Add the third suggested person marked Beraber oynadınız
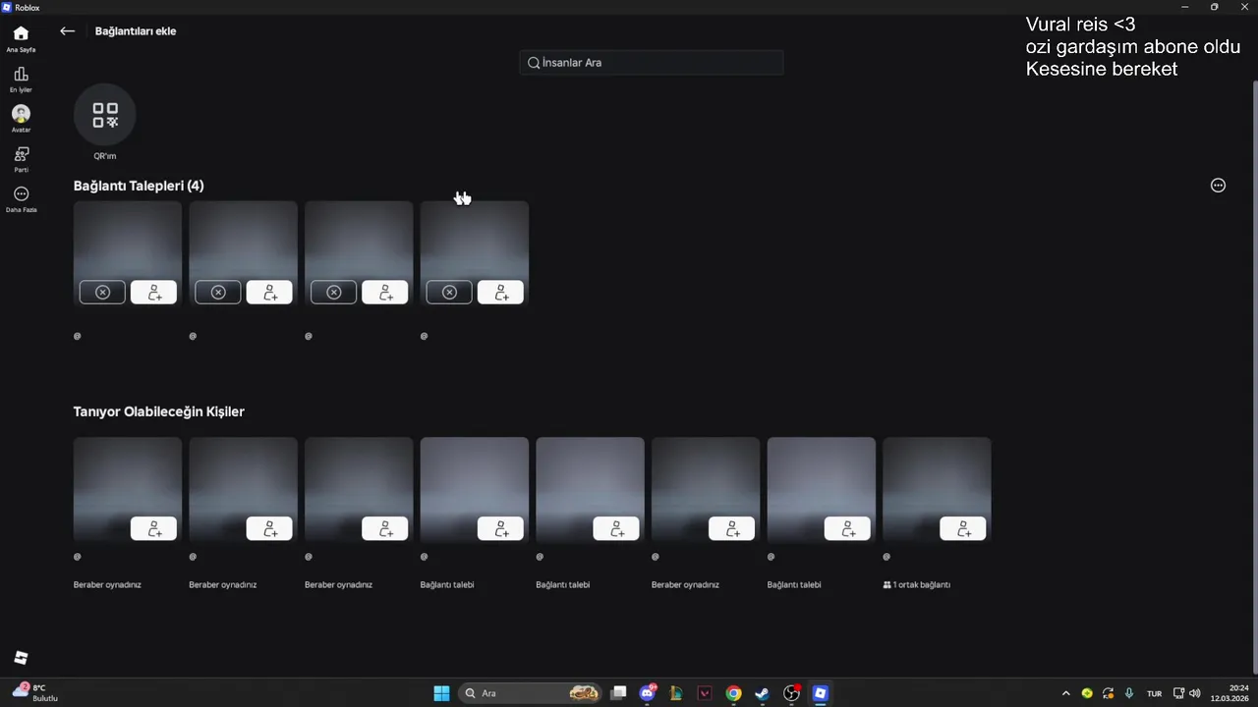This screenshot has height=707, width=1258. [385, 528]
